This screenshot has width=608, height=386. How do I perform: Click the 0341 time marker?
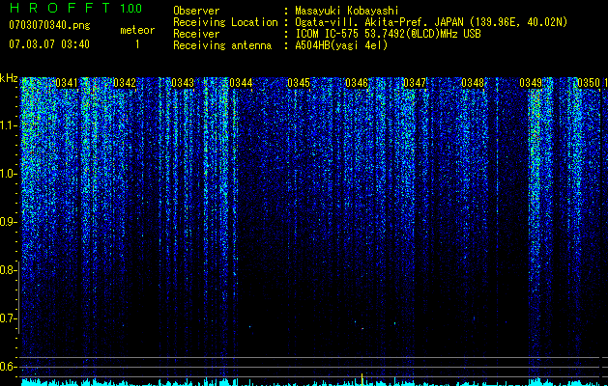67,83
